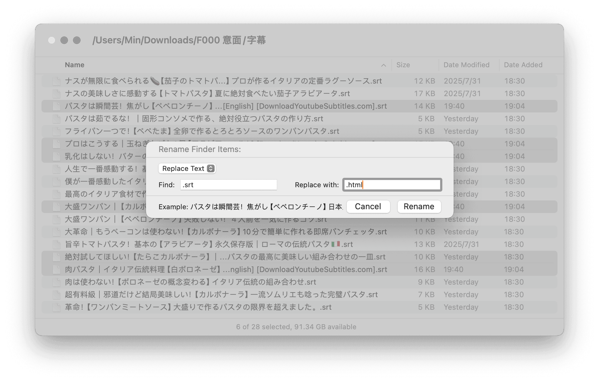The height and width of the screenshot is (382, 599).
Task: Cancel the rename dialog
Action: click(368, 206)
